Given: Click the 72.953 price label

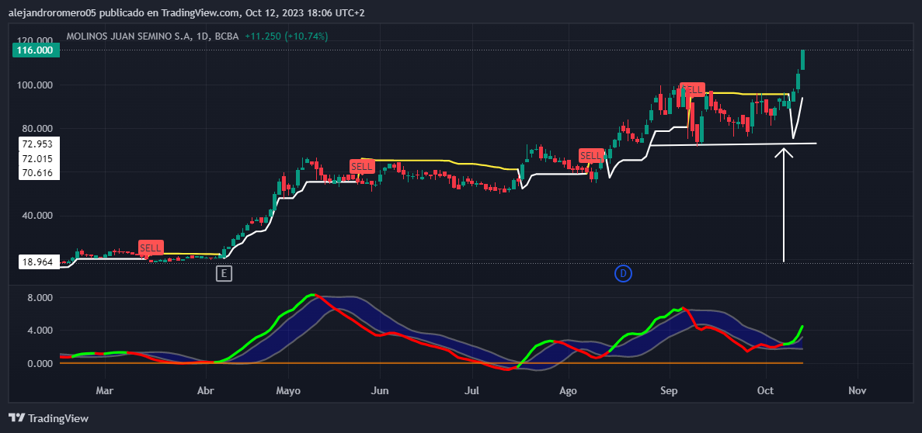Looking at the screenshot, I should (37, 144).
